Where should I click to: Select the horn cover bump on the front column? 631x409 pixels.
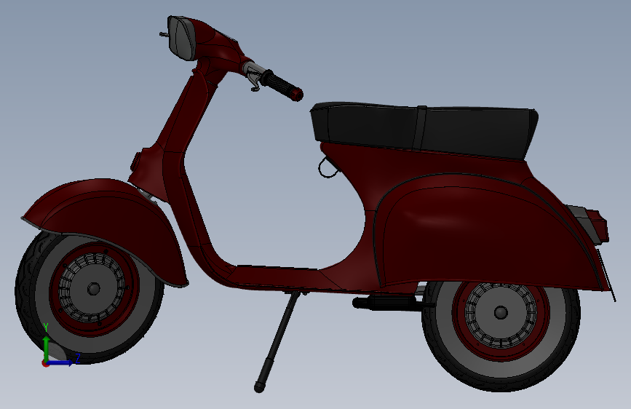click(x=135, y=162)
